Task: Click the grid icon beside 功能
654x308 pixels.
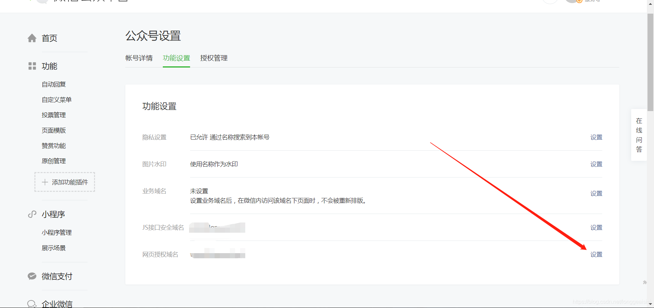Action: [x=32, y=66]
